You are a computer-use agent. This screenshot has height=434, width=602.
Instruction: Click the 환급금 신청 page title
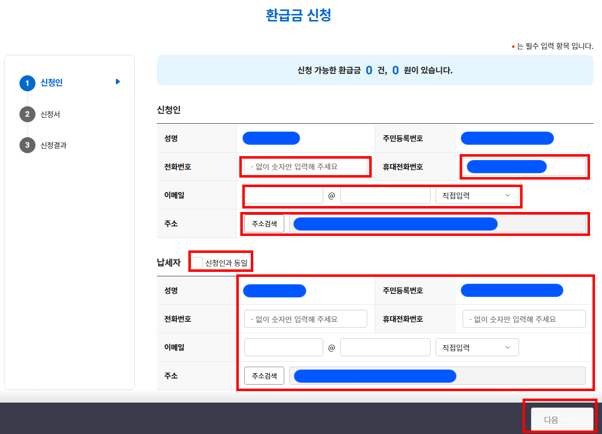[298, 15]
